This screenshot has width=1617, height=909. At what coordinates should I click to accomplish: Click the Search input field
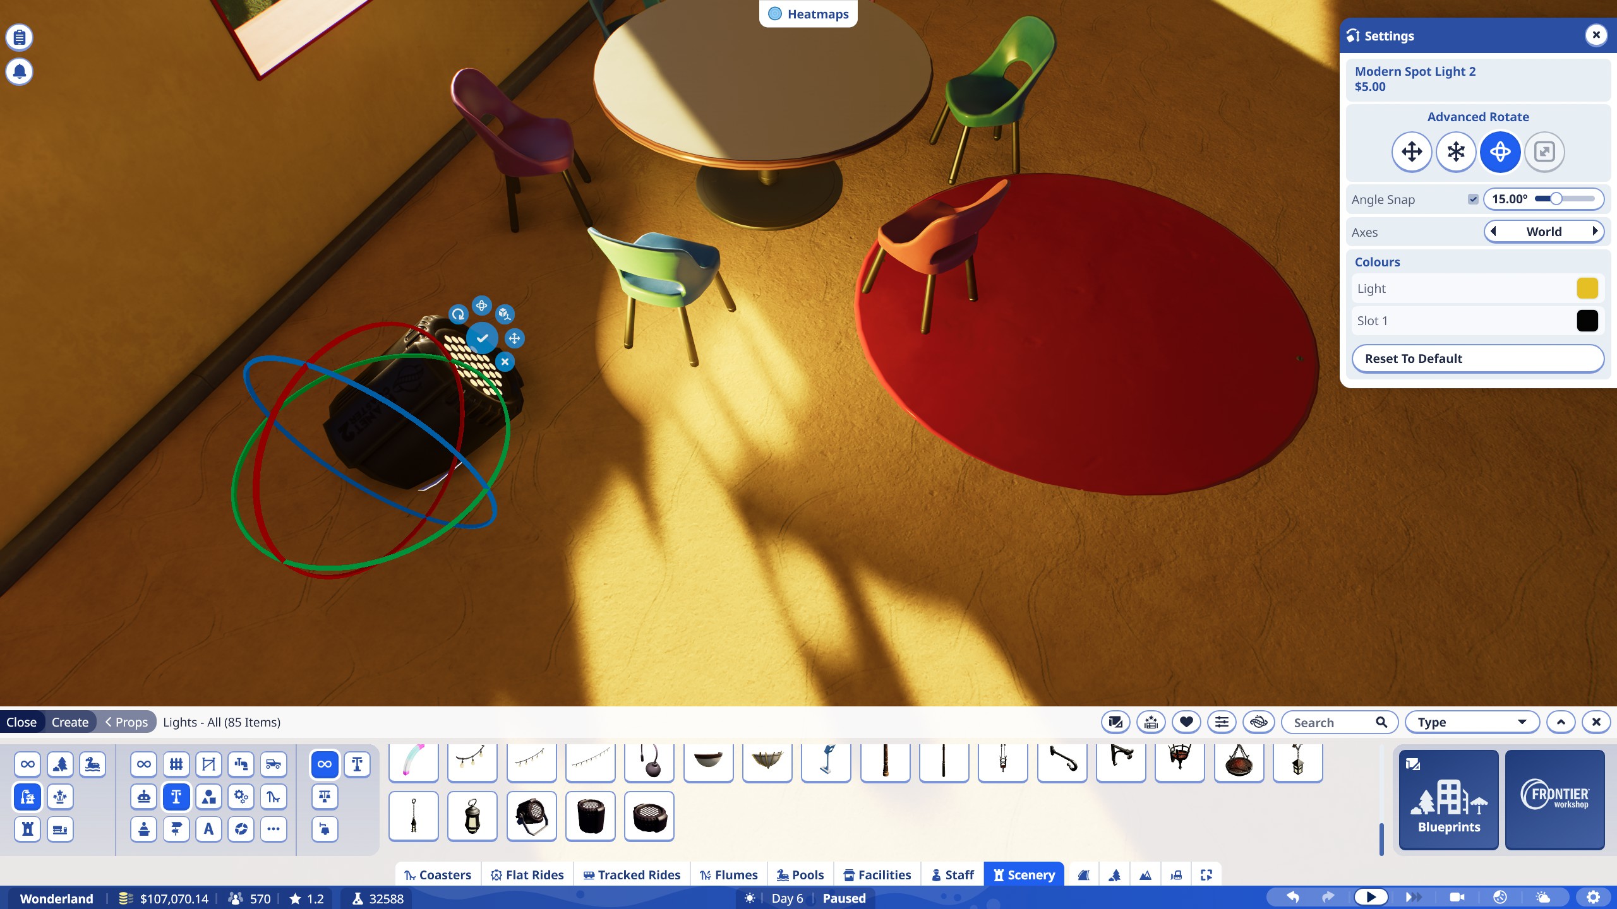pyautogui.click(x=1339, y=722)
